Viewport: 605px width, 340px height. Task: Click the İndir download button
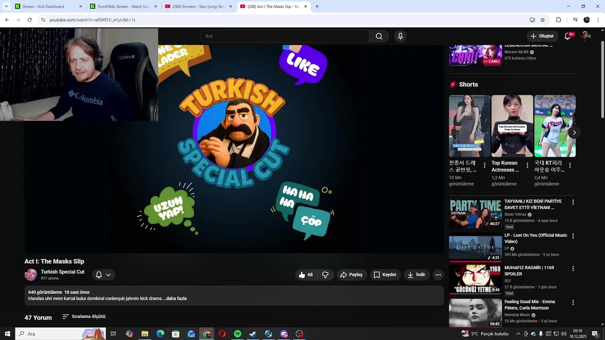point(416,275)
